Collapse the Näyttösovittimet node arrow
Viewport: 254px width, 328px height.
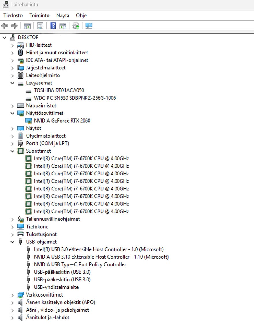coord(12,113)
